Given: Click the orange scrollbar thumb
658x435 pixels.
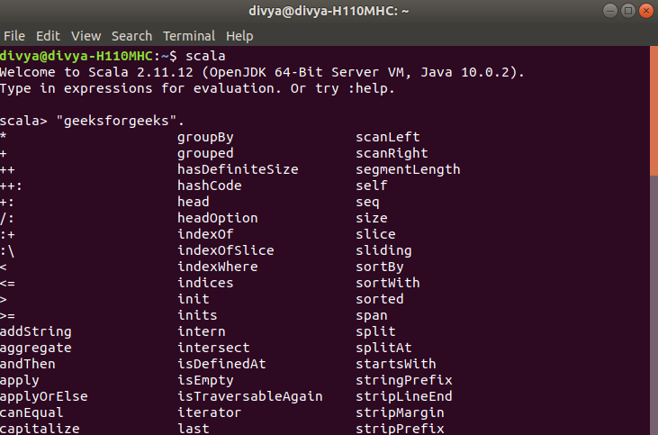Looking at the screenshot, I should 653,111.
